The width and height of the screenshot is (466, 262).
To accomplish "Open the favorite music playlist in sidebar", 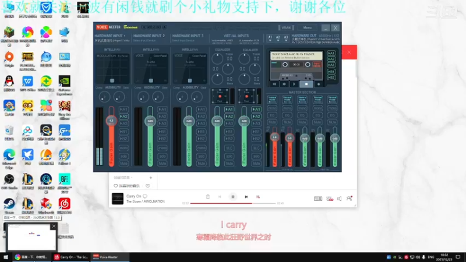I will point(127,186).
